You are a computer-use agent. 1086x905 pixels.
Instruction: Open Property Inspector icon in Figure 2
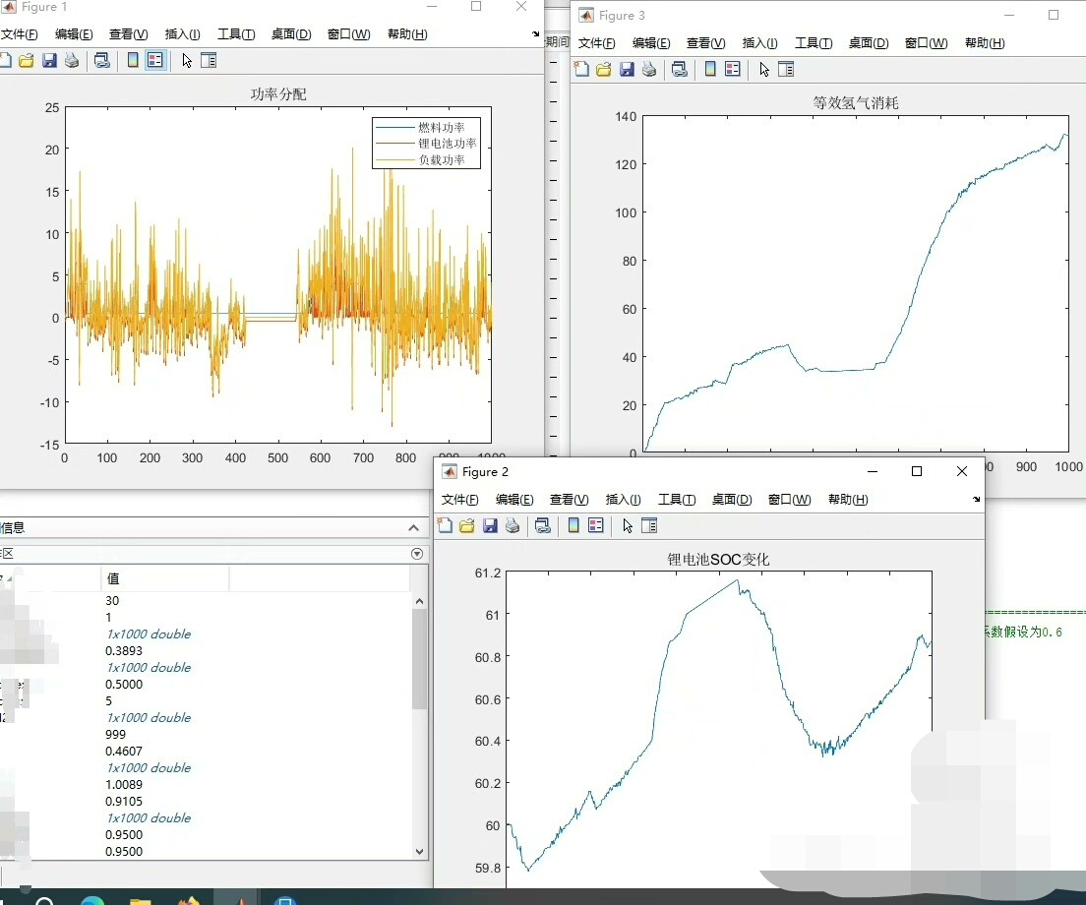(648, 525)
